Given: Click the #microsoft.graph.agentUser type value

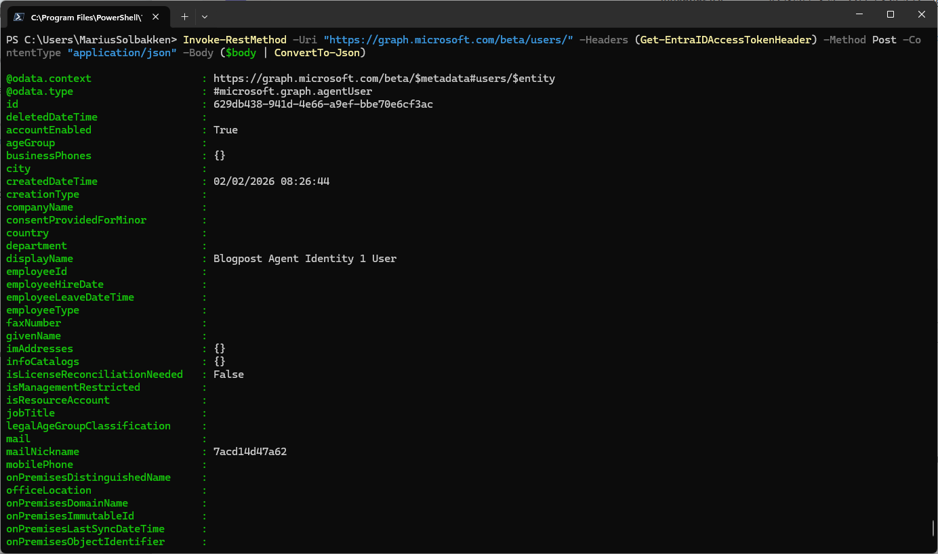Looking at the screenshot, I should coord(292,91).
